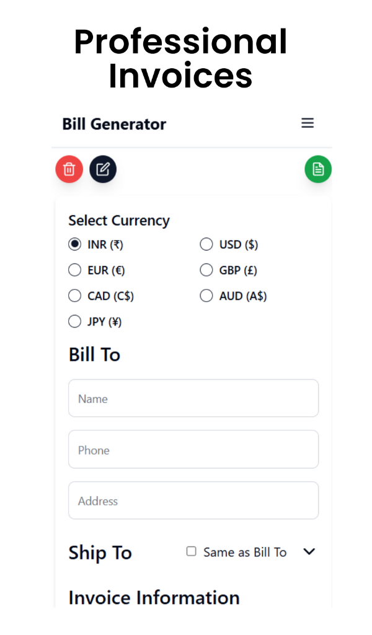Select INR (₹) currency
372x635 pixels.
click(x=74, y=244)
